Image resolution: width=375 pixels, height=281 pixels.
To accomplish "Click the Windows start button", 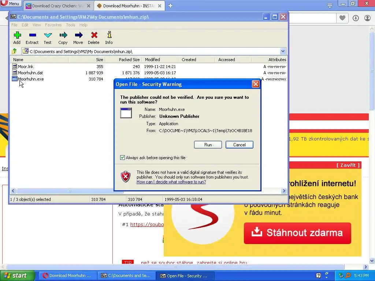I will point(17,276).
